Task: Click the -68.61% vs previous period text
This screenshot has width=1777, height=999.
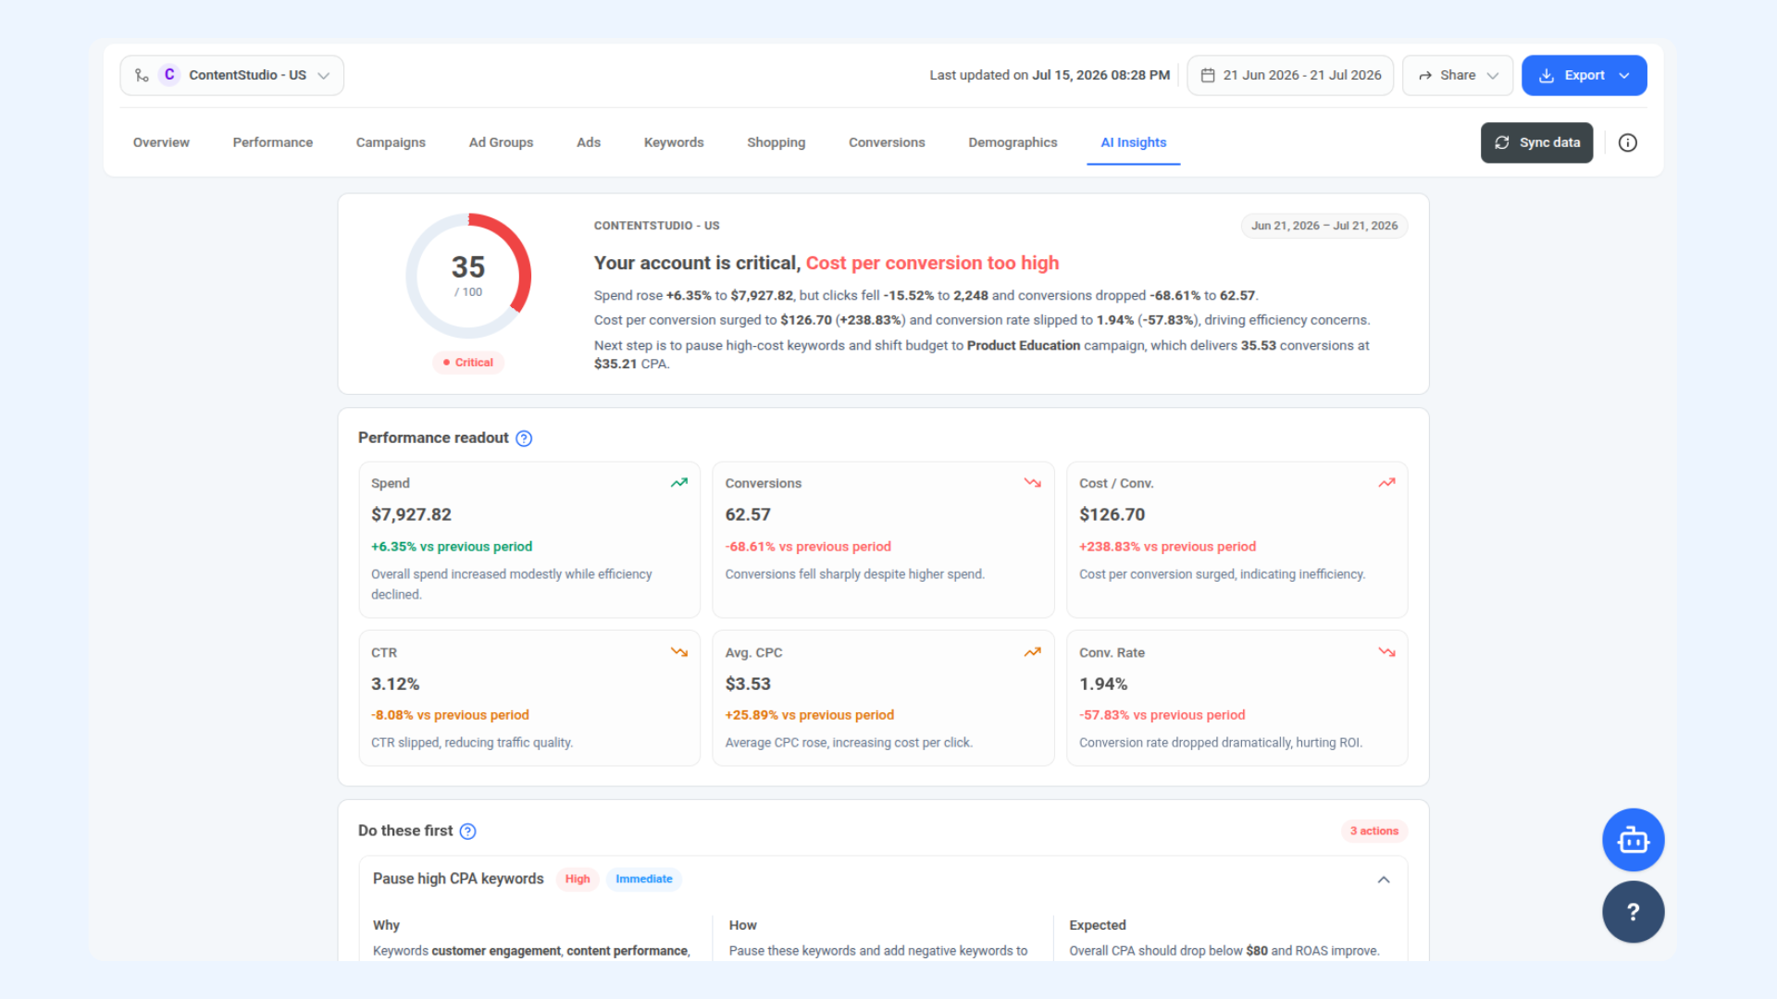Action: (808, 547)
